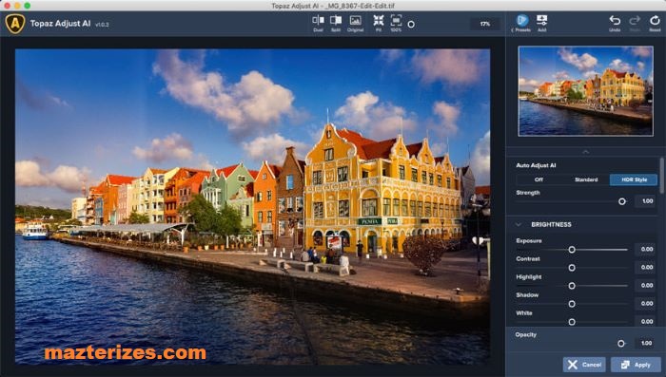
Task: Click the navigator preview thumbnail
Action: 586,91
